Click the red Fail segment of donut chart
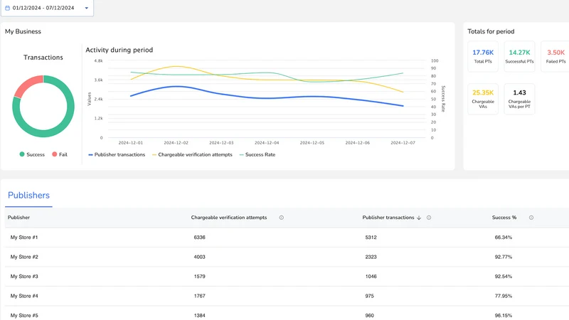This screenshot has width=569, height=320. point(28,85)
